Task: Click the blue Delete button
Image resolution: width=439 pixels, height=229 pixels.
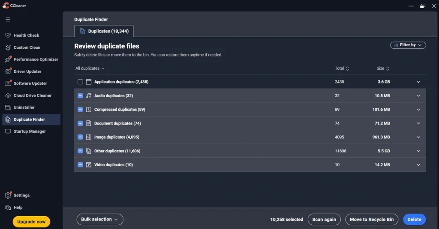Action: pyautogui.click(x=414, y=219)
